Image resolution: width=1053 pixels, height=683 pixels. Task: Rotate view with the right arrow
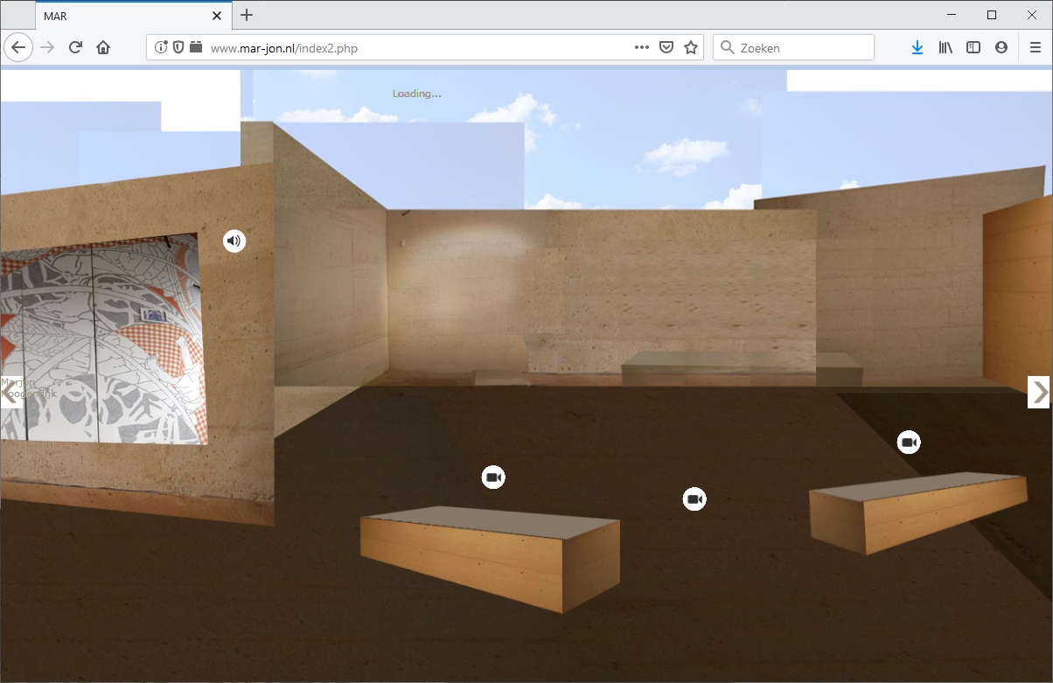1039,393
